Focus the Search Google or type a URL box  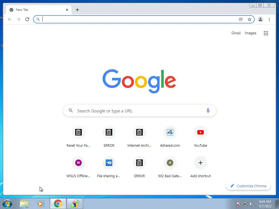[x=139, y=110]
